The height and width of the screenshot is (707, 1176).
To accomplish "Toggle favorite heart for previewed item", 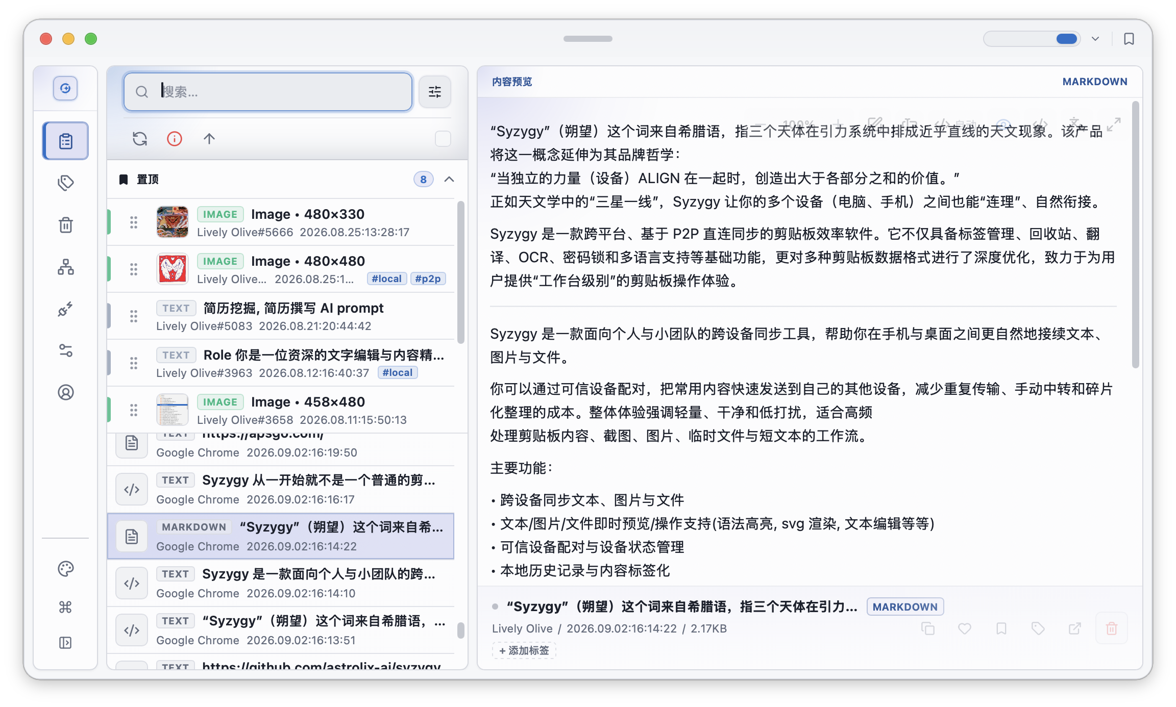I will tap(965, 628).
